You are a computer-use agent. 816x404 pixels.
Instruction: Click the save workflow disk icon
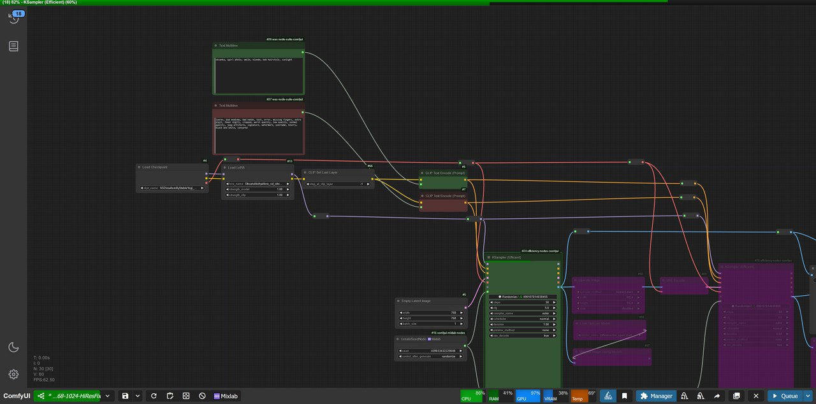[x=126, y=396]
